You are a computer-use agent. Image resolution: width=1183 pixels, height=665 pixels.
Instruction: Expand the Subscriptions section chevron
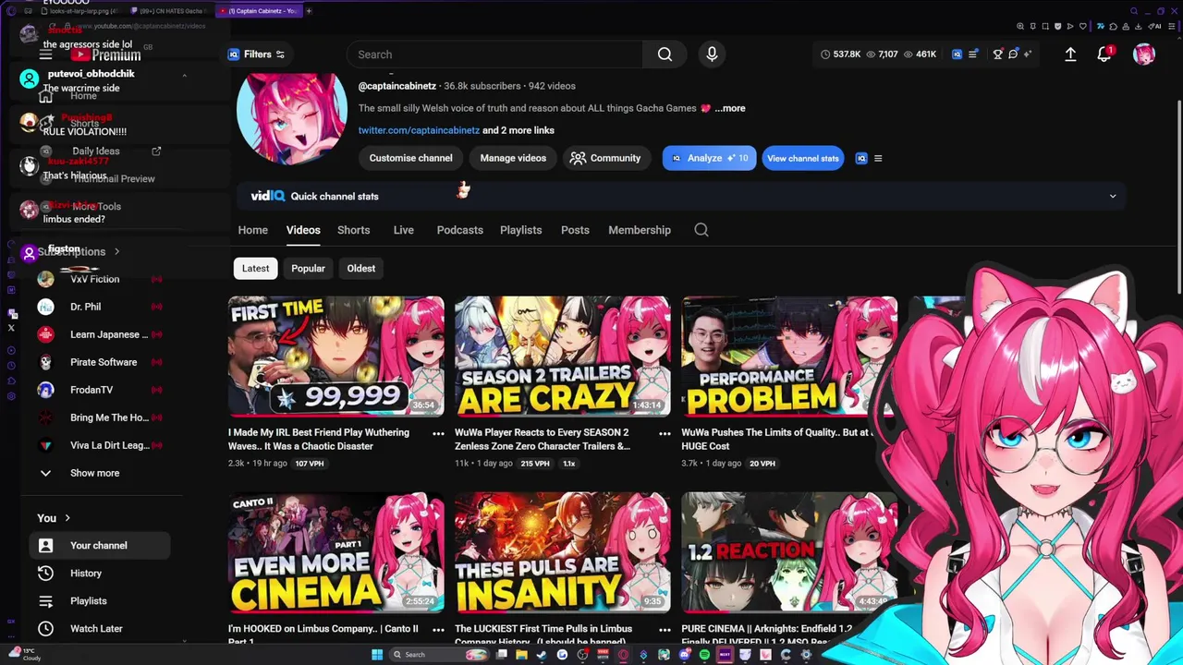click(x=116, y=251)
